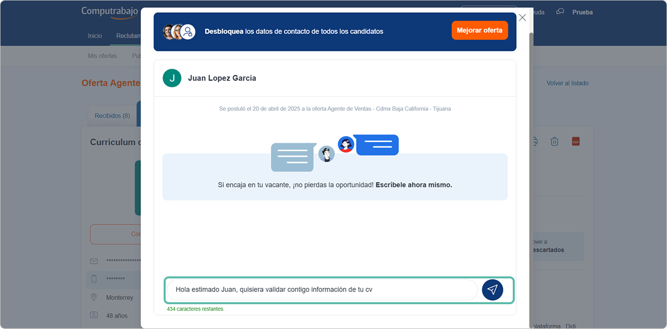Click the age ID icon beside 48 años
The width and height of the screenshot is (667, 329).
click(x=94, y=315)
